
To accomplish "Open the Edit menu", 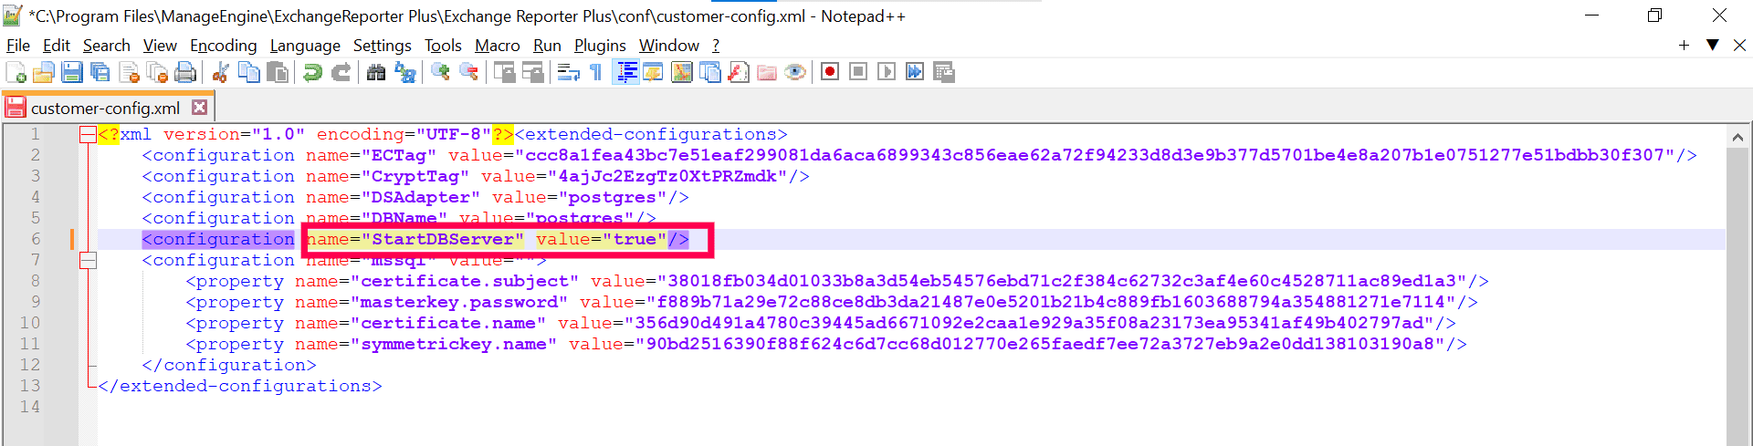I will tap(56, 46).
